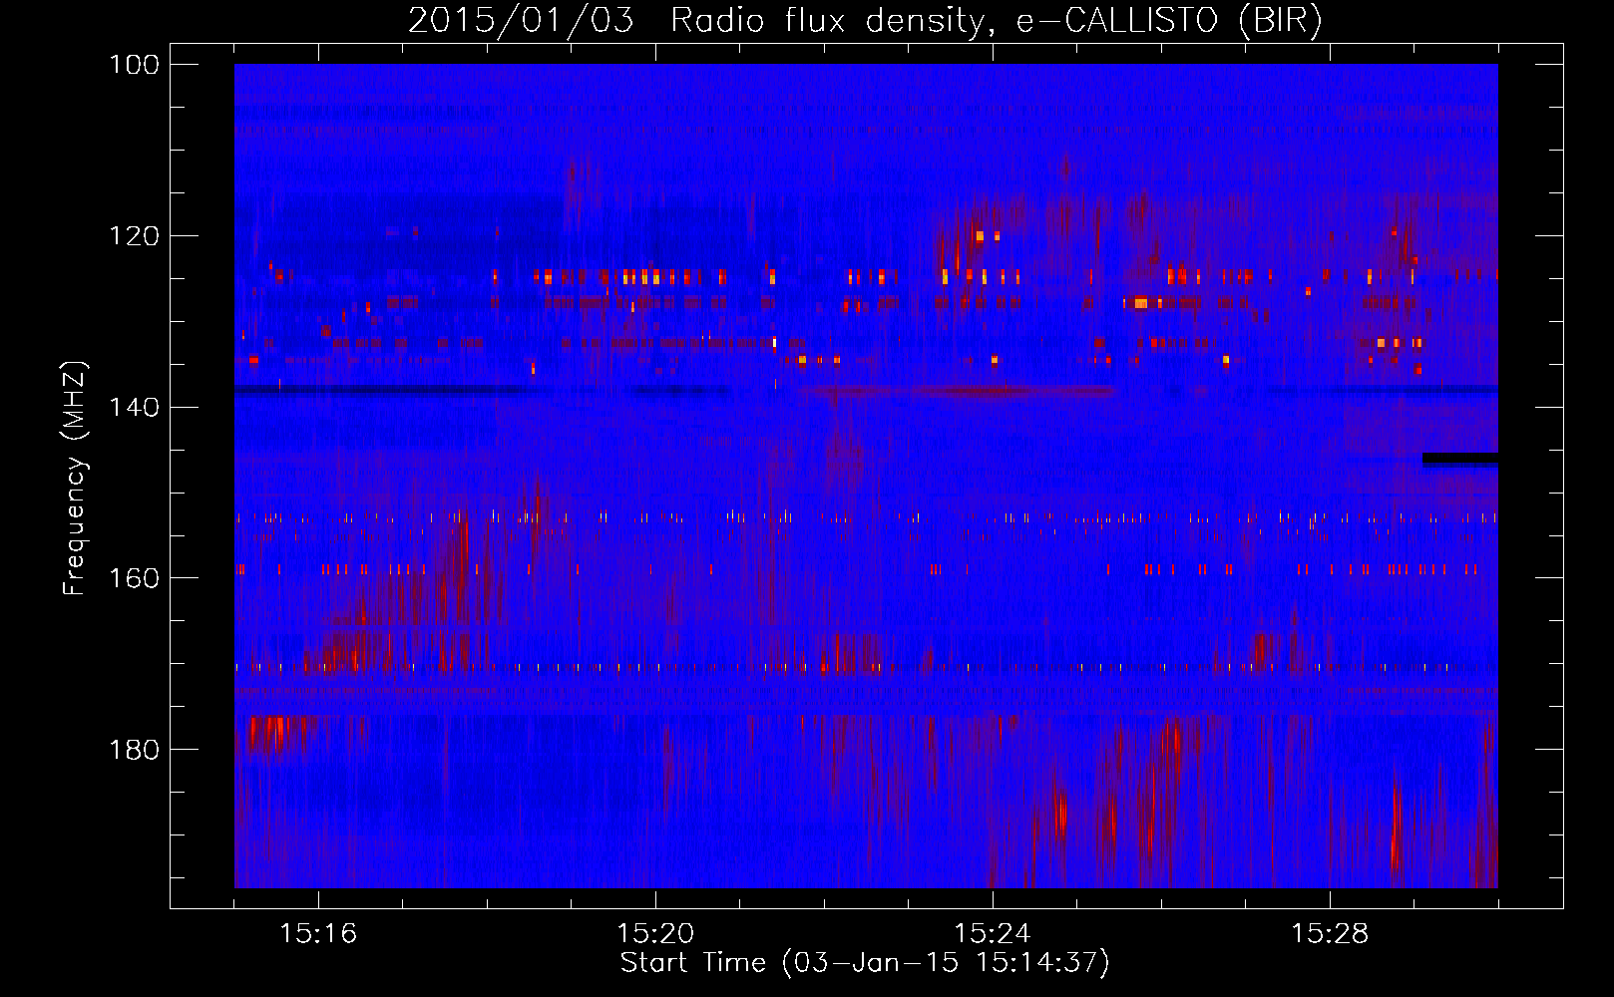The image size is (1614, 997).
Task: Click the 15:24 time tick label
Action: [994, 934]
